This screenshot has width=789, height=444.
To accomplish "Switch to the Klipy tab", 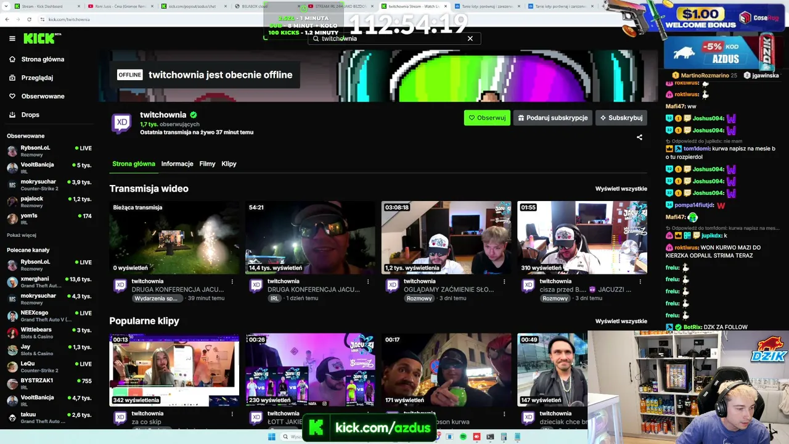I will coord(229,164).
